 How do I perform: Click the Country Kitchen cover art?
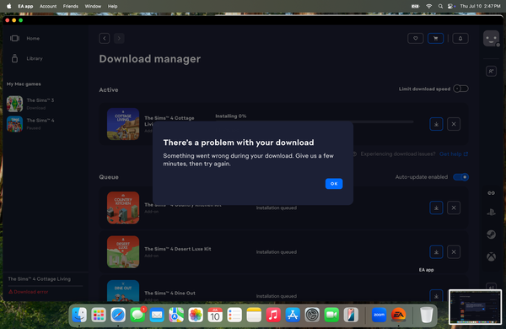(x=123, y=208)
